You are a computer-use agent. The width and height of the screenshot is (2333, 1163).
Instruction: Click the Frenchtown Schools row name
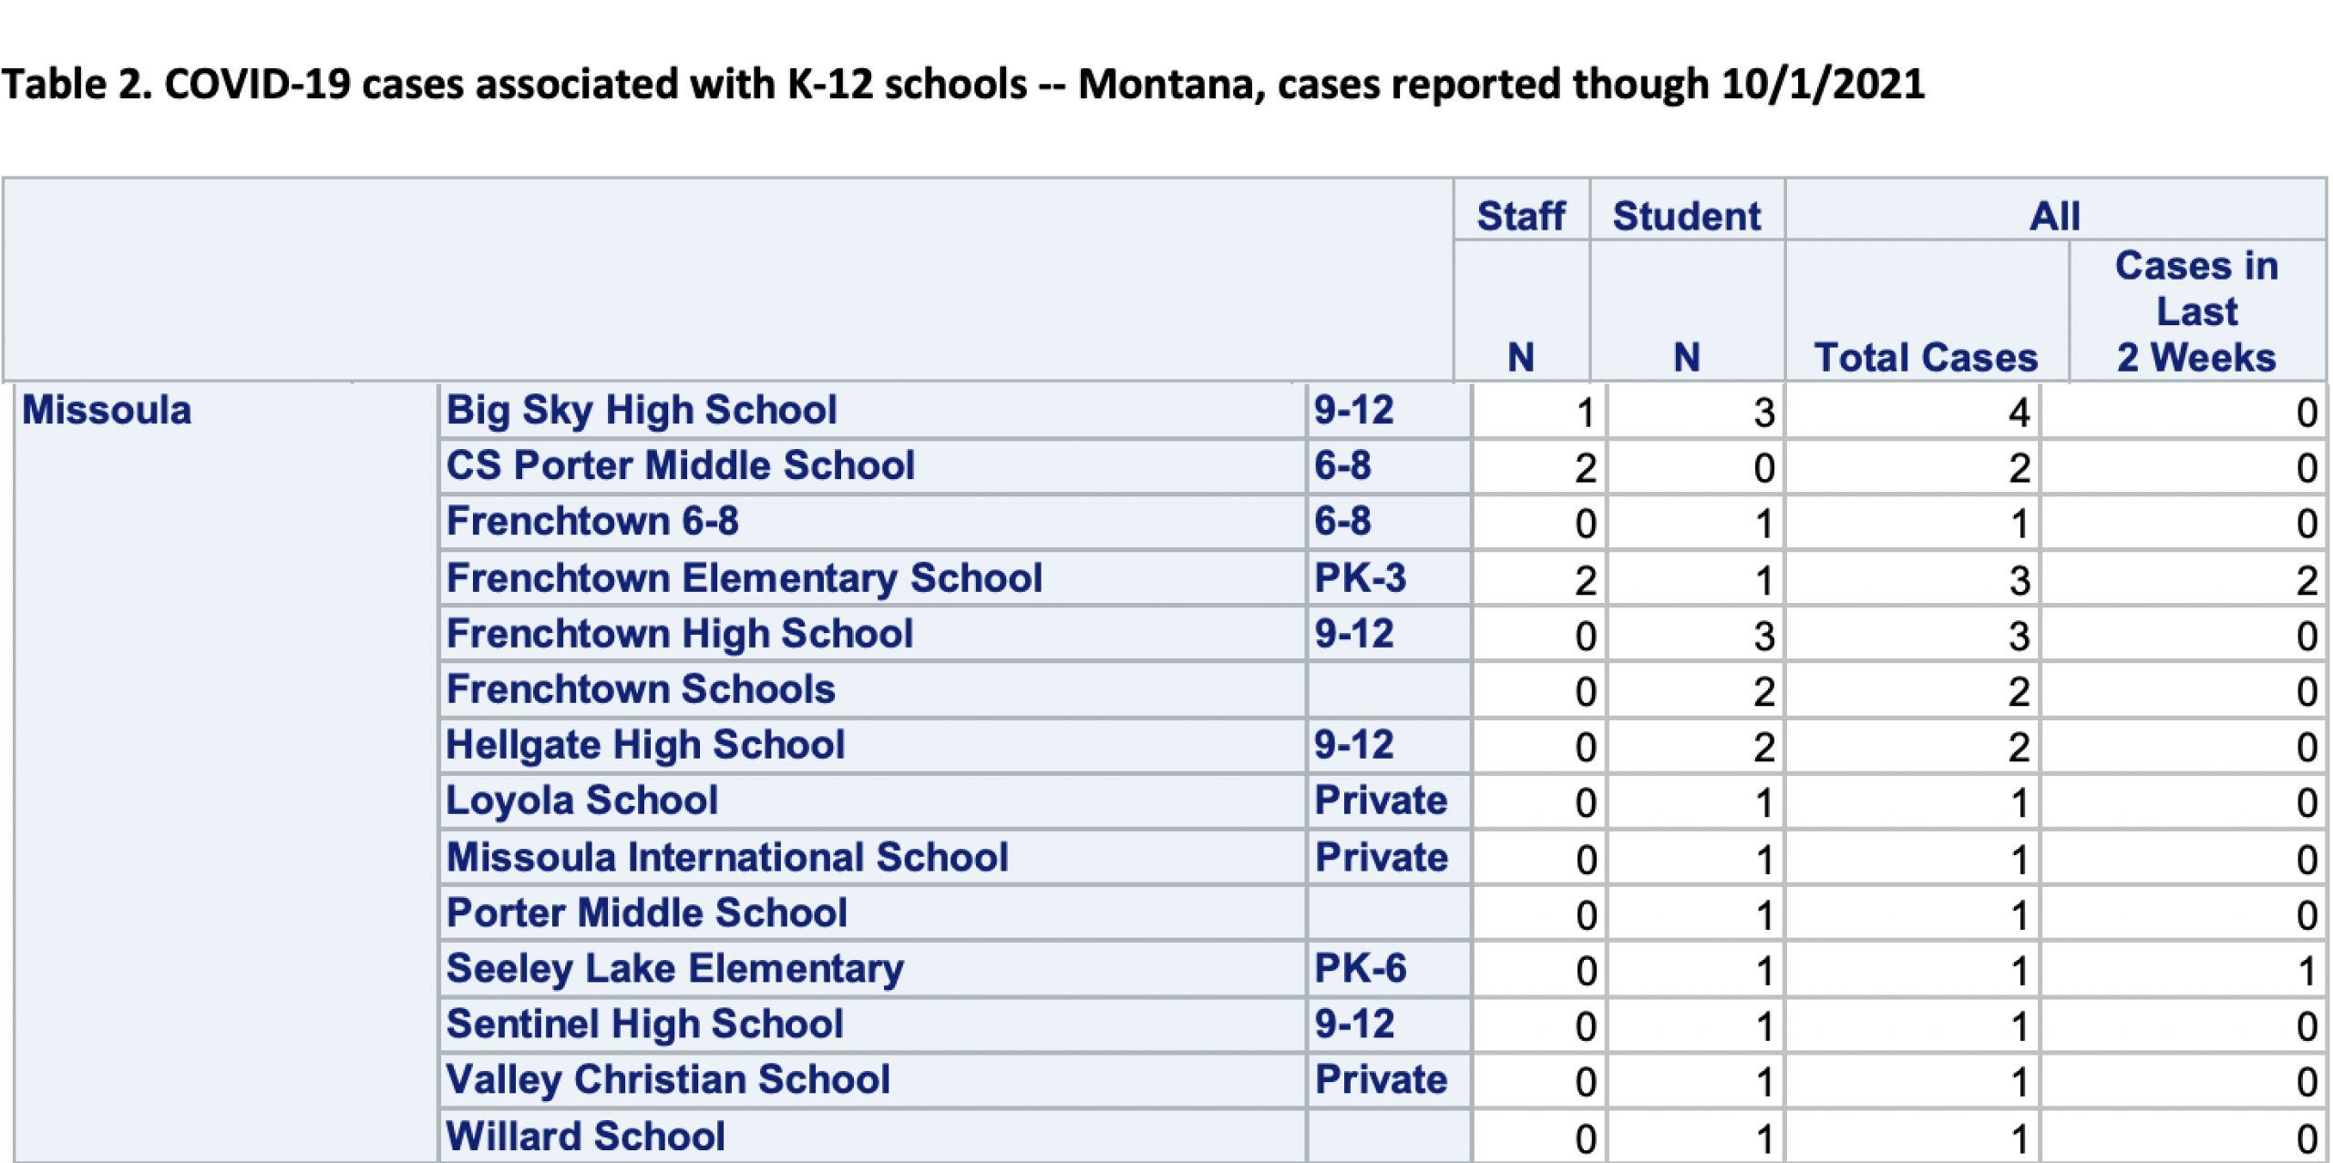click(x=640, y=689)
